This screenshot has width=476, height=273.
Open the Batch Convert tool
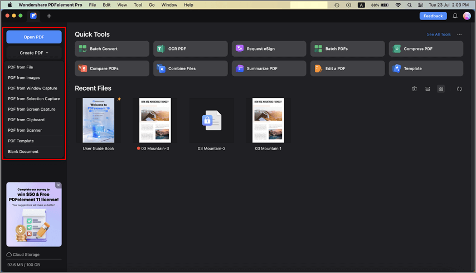click(111, 49)
